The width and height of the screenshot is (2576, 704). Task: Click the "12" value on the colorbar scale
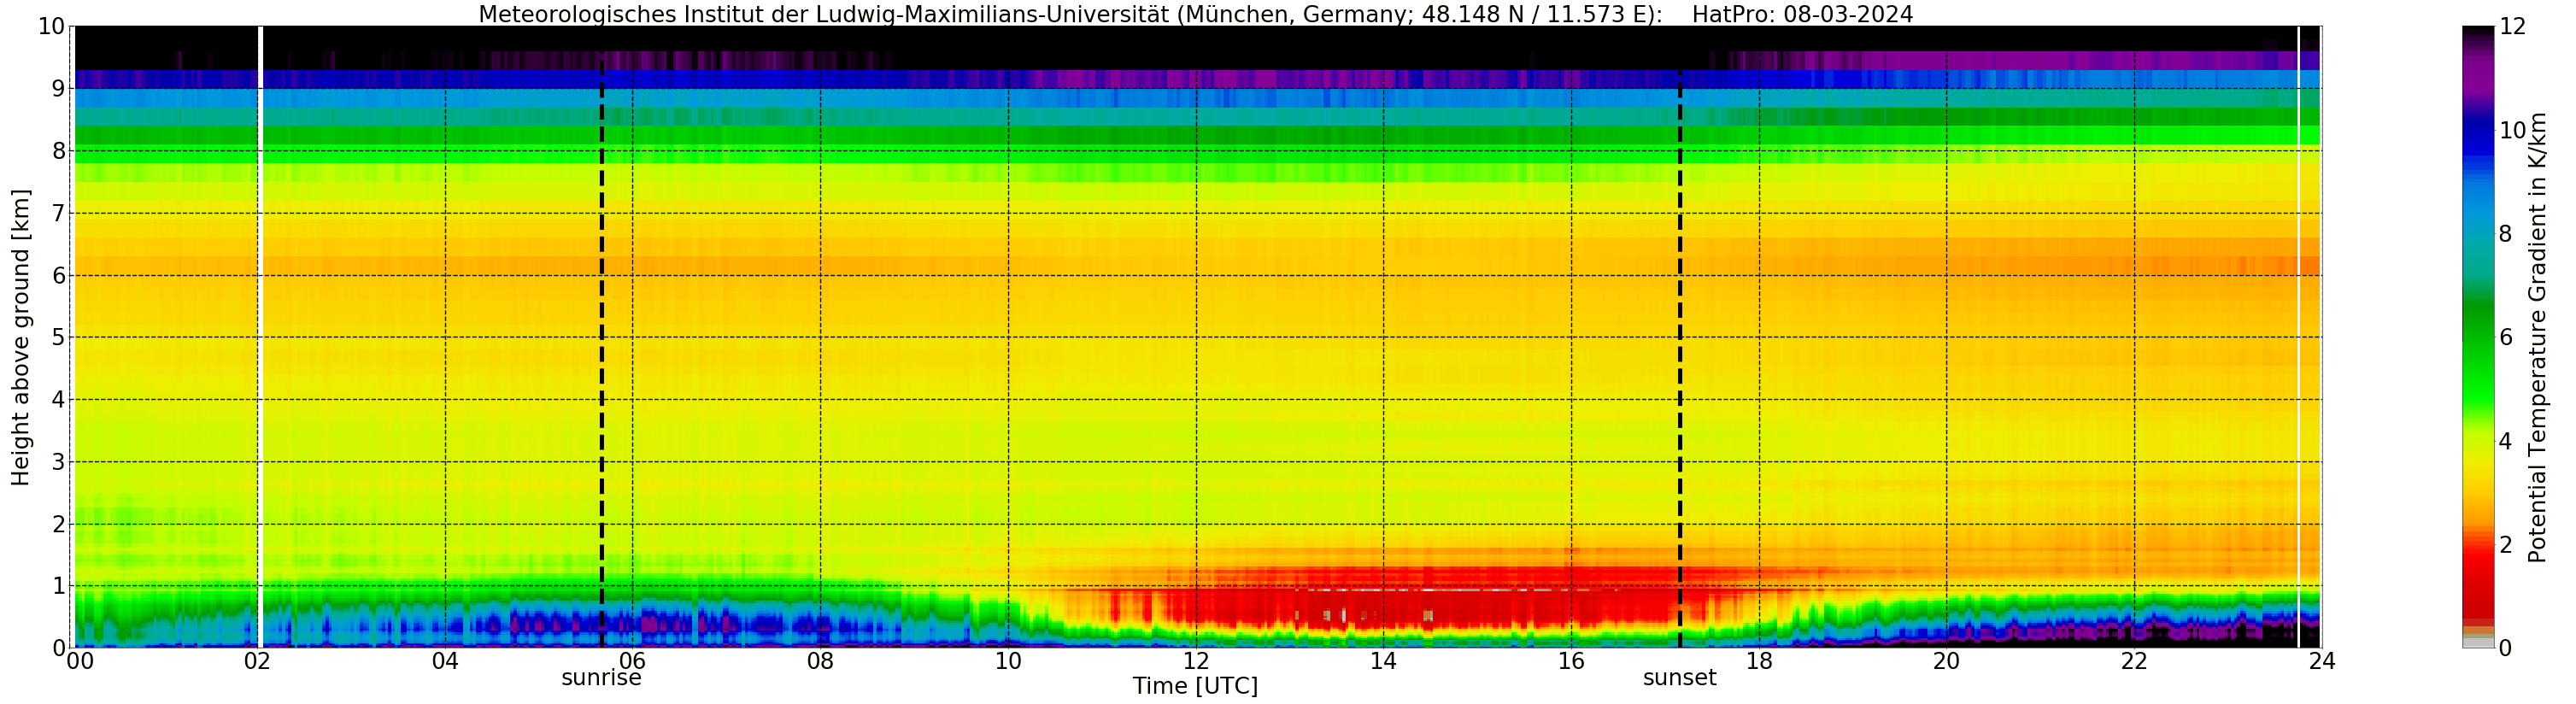[2512, 27]
